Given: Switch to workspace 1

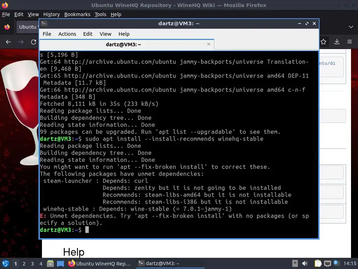Looking at the screenshot, I should [15, 263].
